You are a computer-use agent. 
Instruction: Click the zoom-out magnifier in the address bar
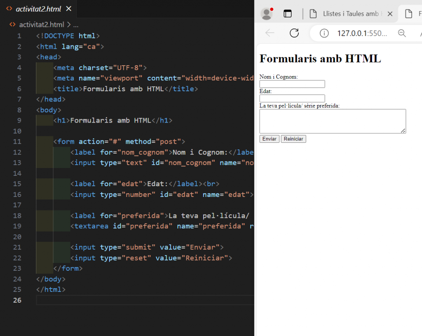coord(402,33)
